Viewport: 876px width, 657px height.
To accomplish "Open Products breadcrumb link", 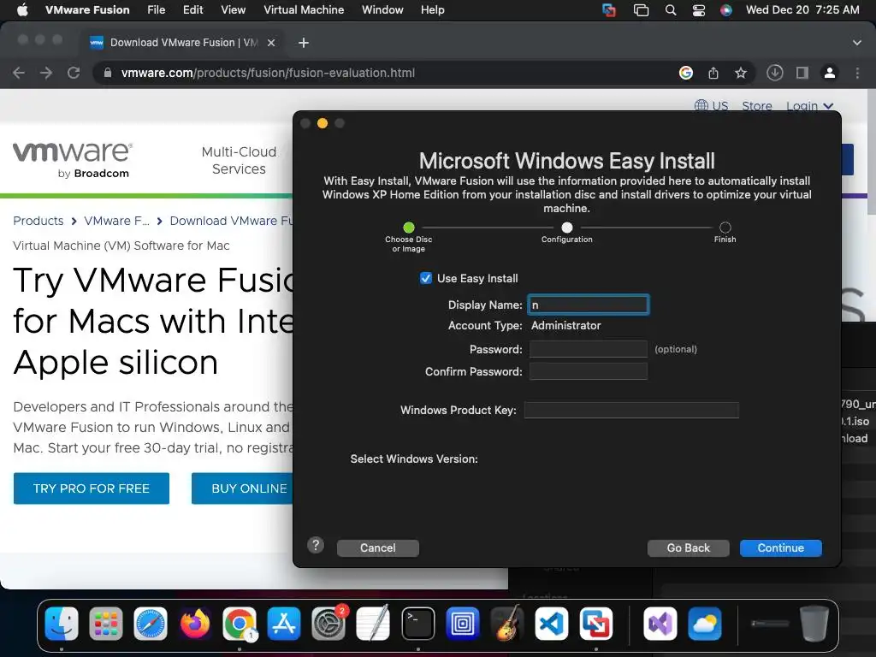I will [x=38, y=221].
